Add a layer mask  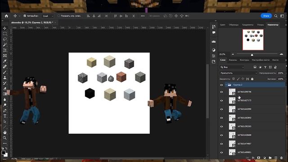(x=259, y=158)
